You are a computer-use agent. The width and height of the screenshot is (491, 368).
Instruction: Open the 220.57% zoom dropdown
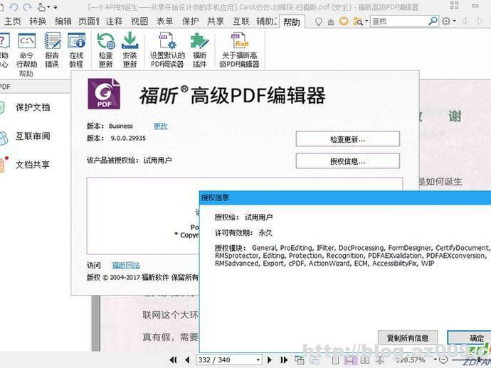[435, 360]
